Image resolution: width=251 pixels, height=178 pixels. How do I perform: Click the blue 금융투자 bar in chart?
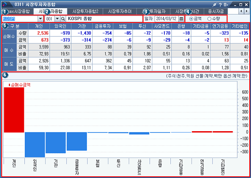(77, 141)
